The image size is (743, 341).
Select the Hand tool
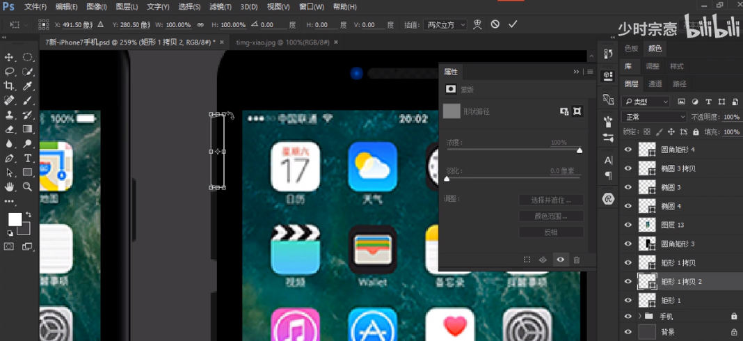8,187
